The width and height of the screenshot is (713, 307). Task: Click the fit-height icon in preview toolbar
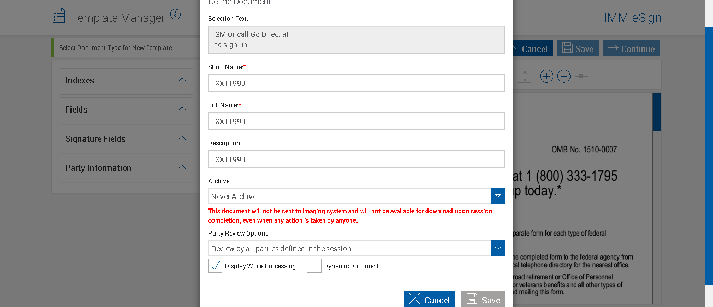tap(525, 77)
